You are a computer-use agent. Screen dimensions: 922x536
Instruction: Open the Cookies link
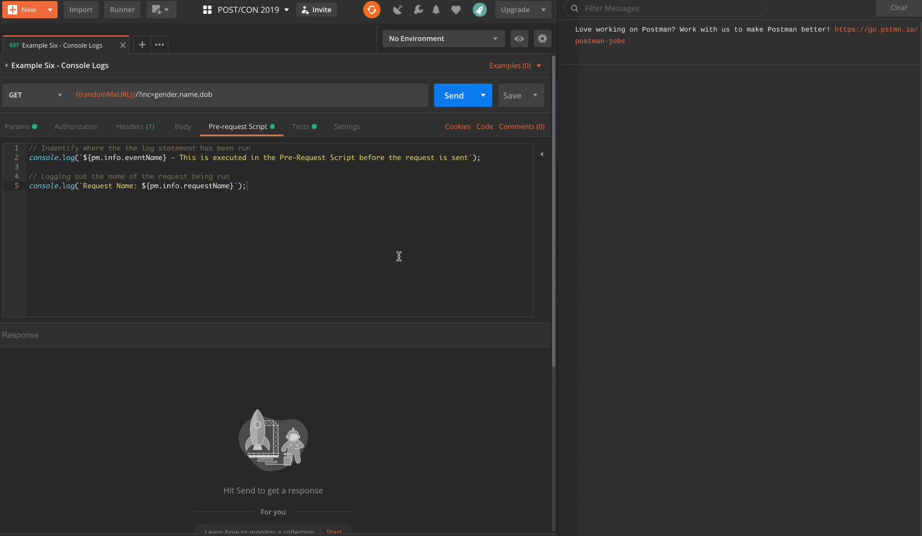pos(457,126)
